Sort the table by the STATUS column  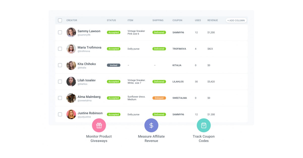point(111,20)
